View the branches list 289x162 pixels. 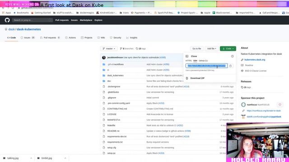coord(126,49)
